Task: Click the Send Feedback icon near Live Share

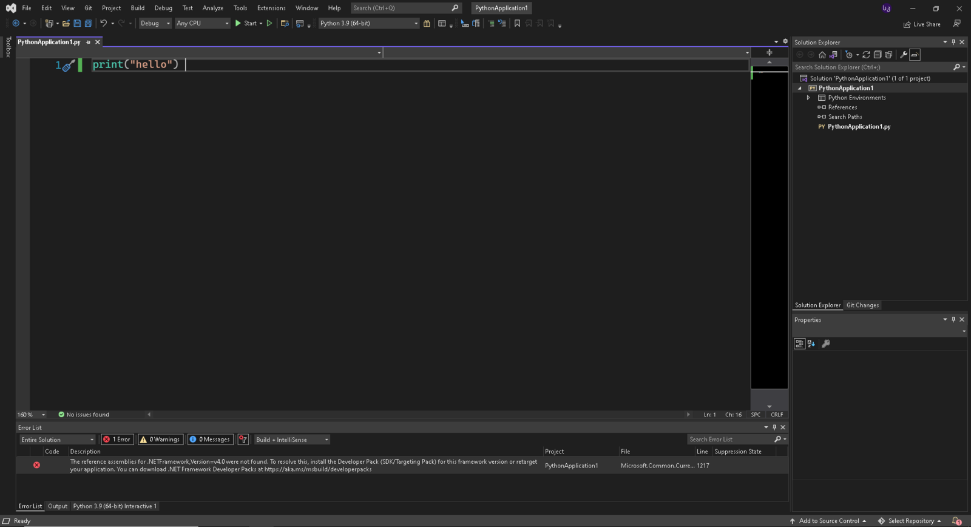Action: pos(957,24)
